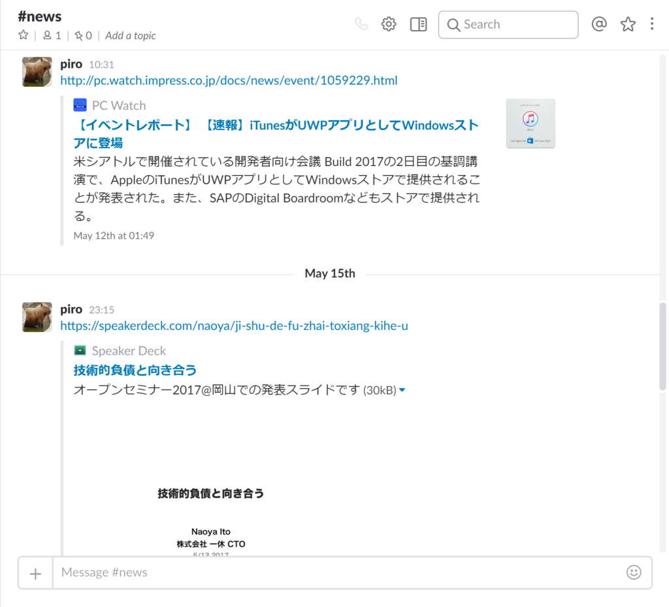Click Add a topic text
The height and width of the screenshot is (607, 669).
pyautogui.click(x=131, y=35)
